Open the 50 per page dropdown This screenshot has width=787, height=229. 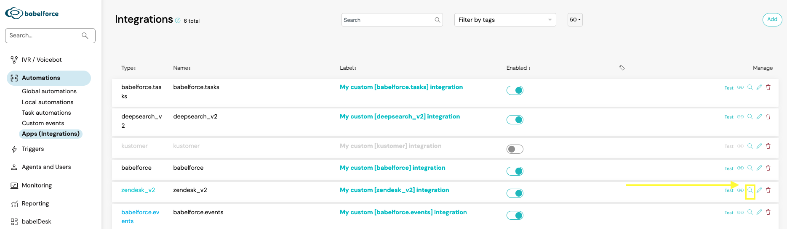pyautogui.click(x=575, y=20)
